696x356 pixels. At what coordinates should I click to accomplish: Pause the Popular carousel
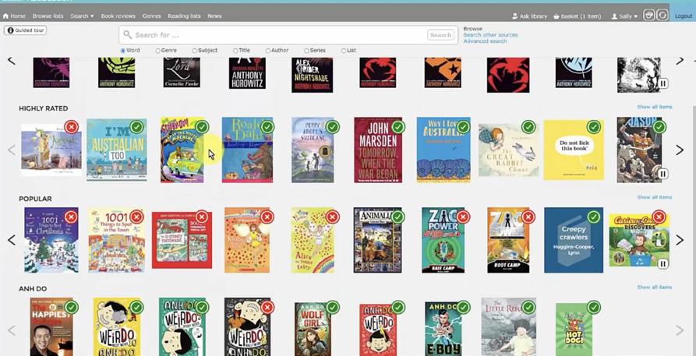(663, 264)
